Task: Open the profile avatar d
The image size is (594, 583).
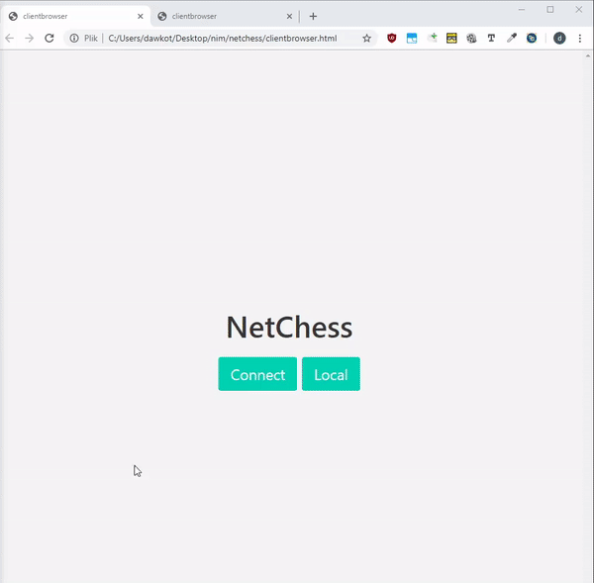Action: click(x=559, y=38)
